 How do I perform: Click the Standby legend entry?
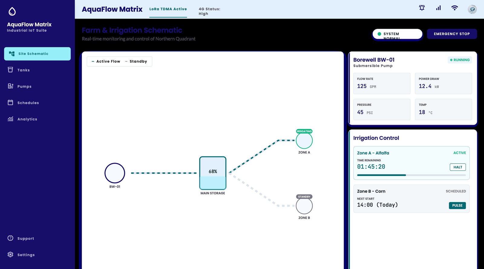[136, 61]
